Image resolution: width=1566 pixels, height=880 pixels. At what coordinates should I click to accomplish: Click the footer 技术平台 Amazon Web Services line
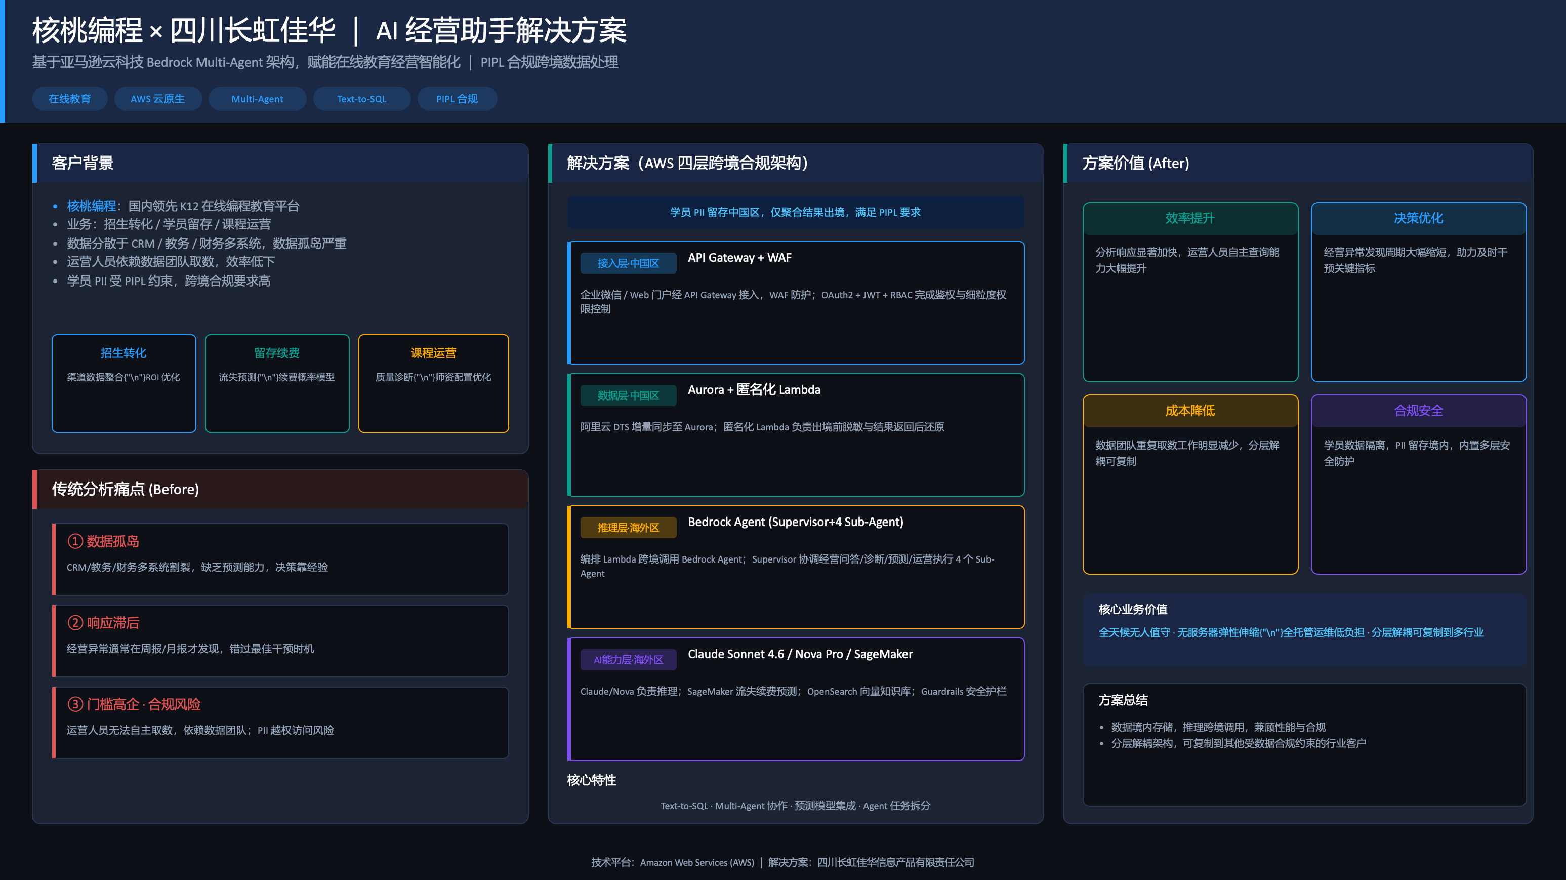coord(783,862)
